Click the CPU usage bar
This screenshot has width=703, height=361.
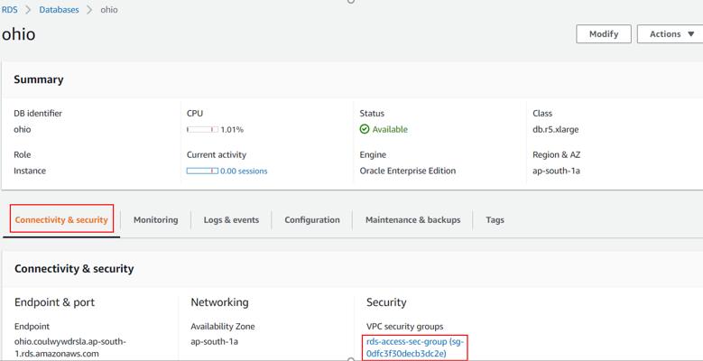(202, 130)
